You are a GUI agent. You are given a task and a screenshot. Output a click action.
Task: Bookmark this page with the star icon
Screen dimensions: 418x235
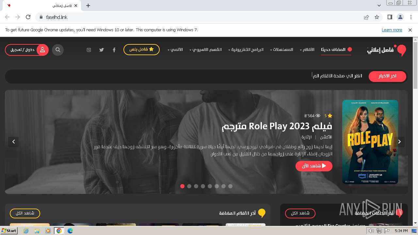(x=377, y=17)
